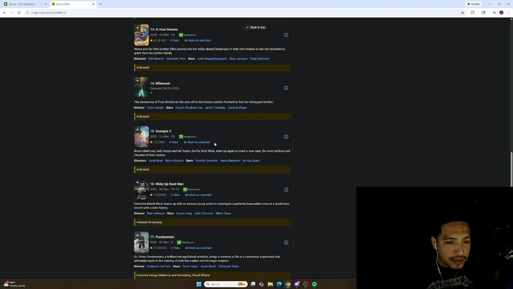Open Josh O'Connor's profile
The image size is (513, 289).
tap(204, 214)
